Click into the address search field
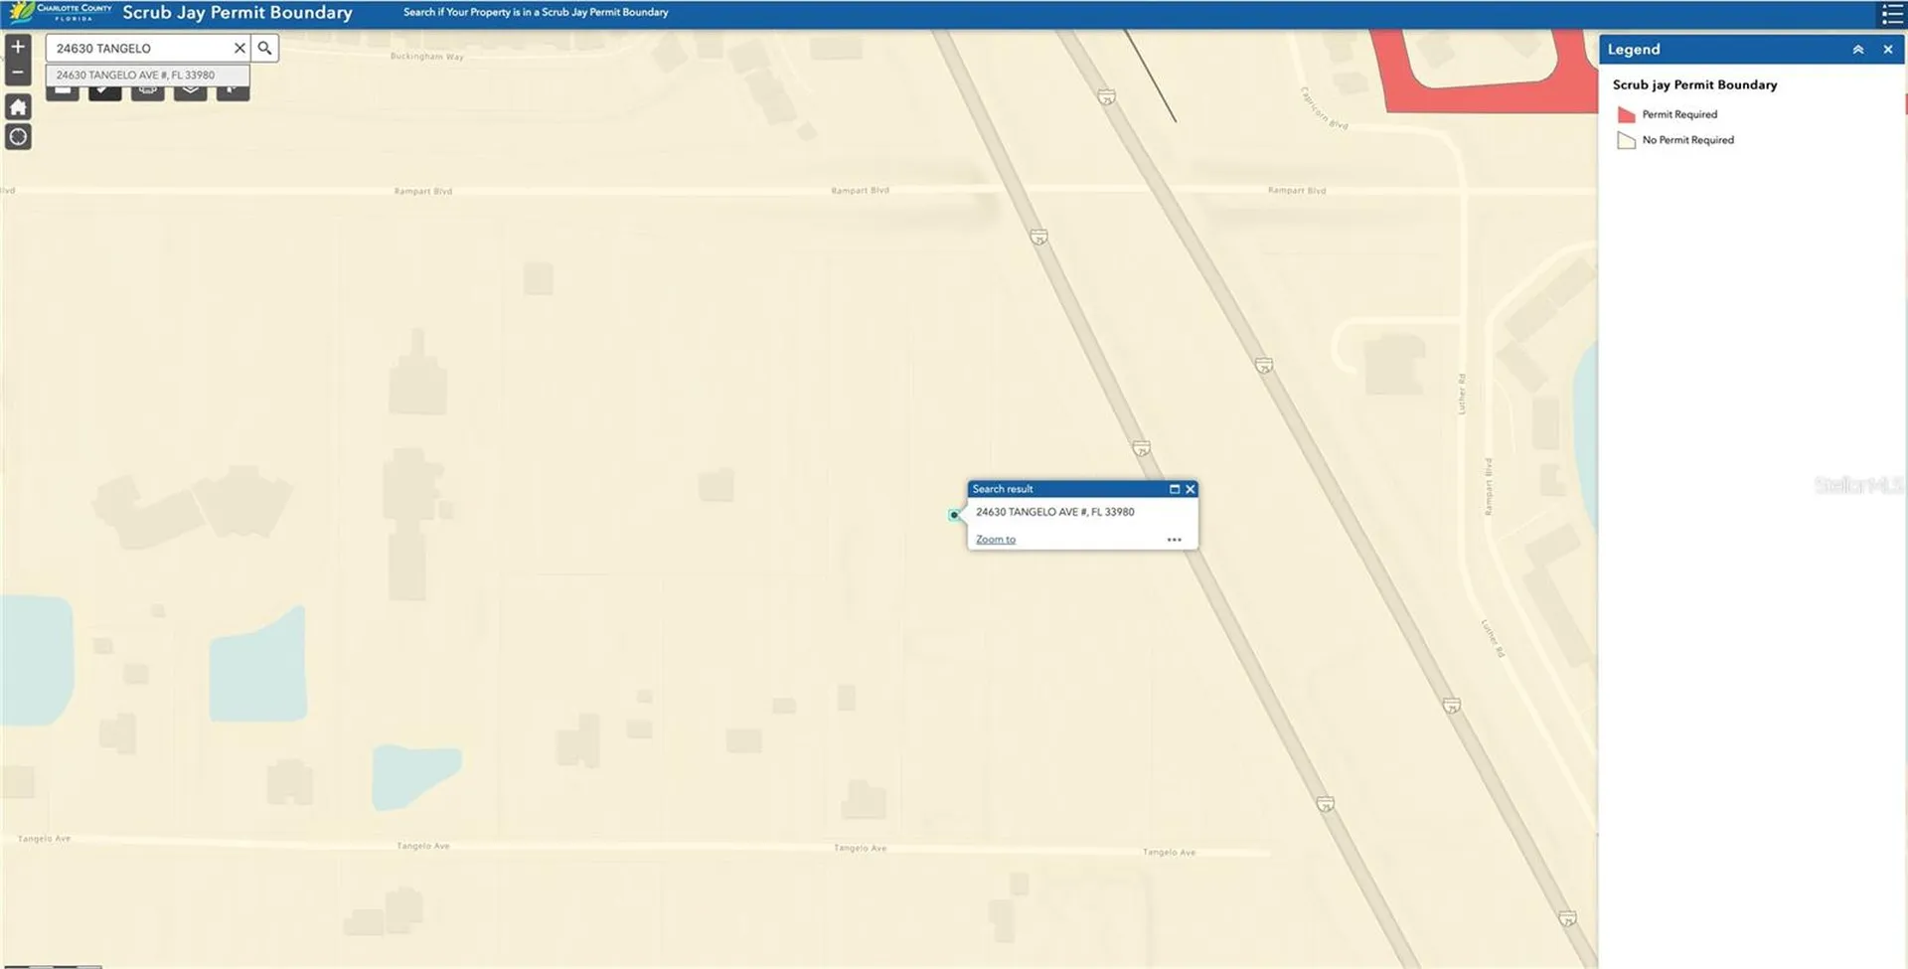Screen dimensions: 1908x969 (139, 48)
